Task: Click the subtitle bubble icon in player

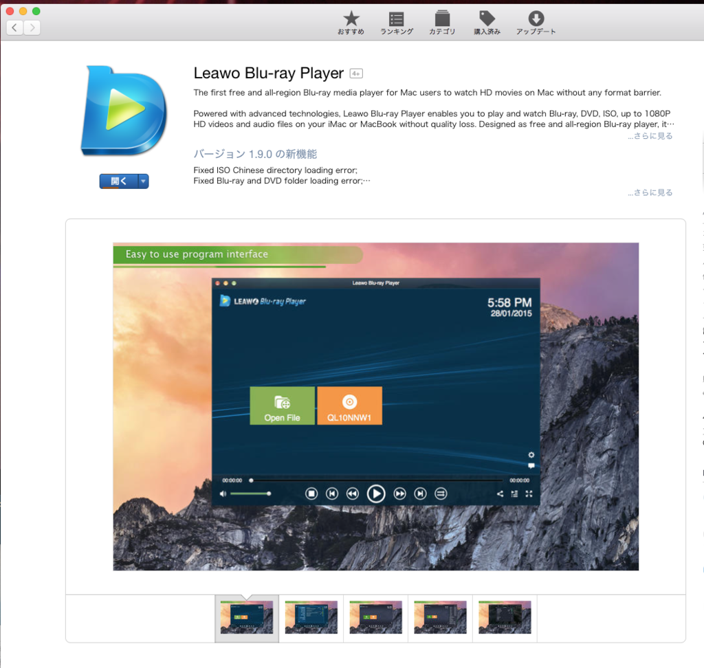Action: (x=531, y=466)
